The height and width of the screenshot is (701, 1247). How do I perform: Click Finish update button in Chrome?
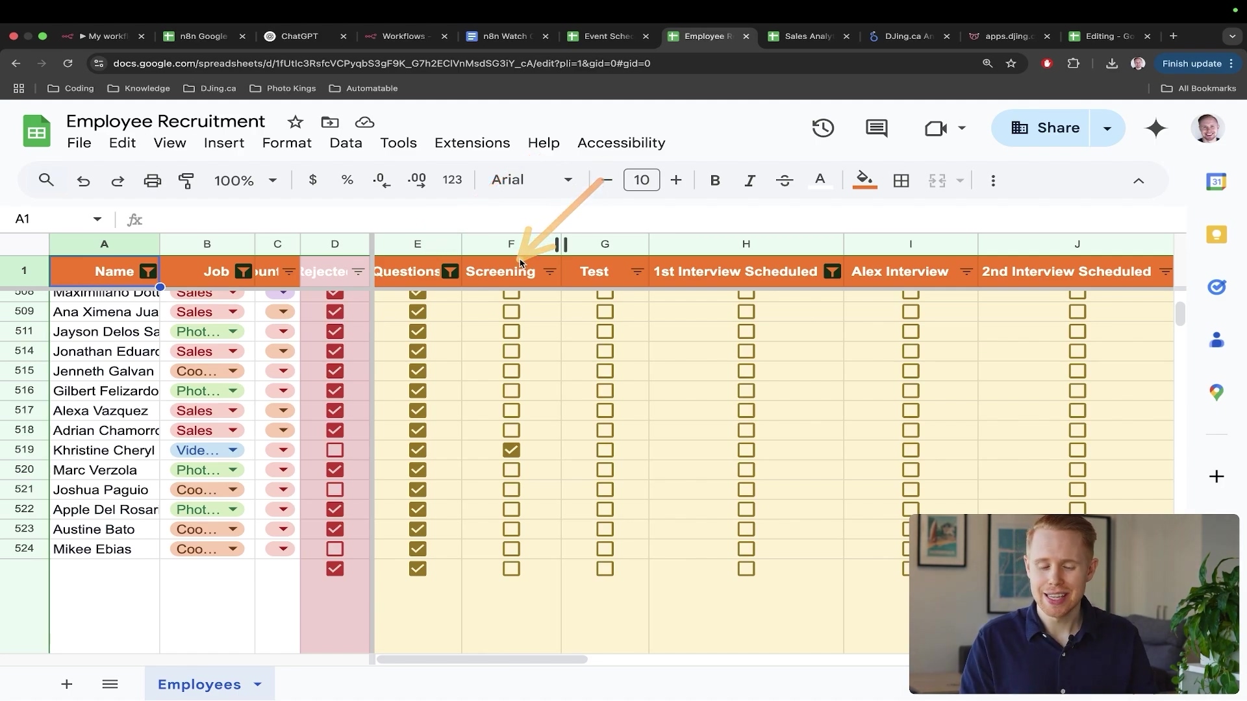coord(1191,64)
